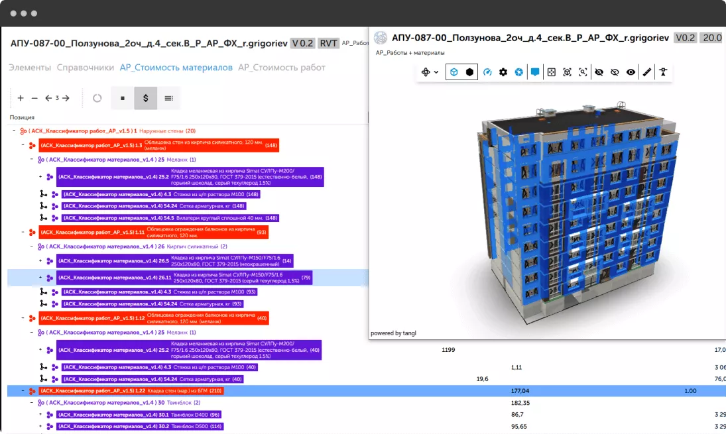Screen dimensions: 726x434
Task: Click the right arrow to increase level
Action: pyautogui.click(x=66, y=98)
